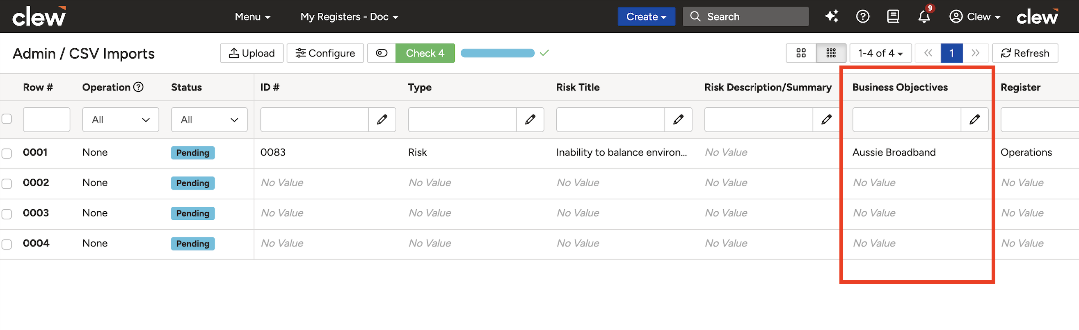Open the Operation filter All dropdown

[121, 120]
